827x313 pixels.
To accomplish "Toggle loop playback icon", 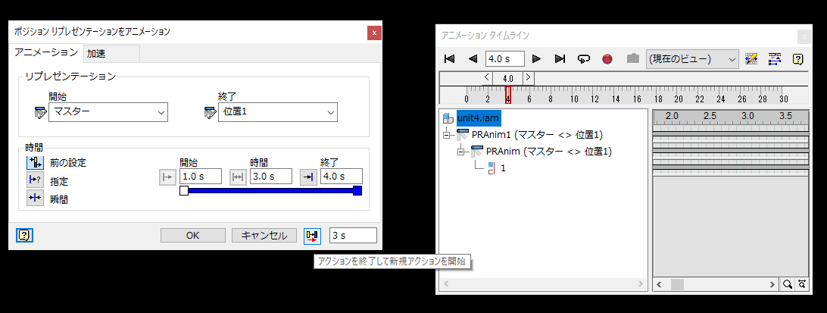I will point(583,58).
